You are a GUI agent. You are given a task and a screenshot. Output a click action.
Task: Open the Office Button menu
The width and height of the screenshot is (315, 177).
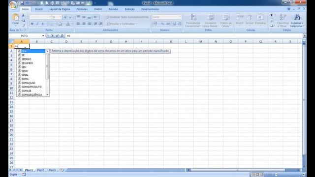click(x=13, y=5)
